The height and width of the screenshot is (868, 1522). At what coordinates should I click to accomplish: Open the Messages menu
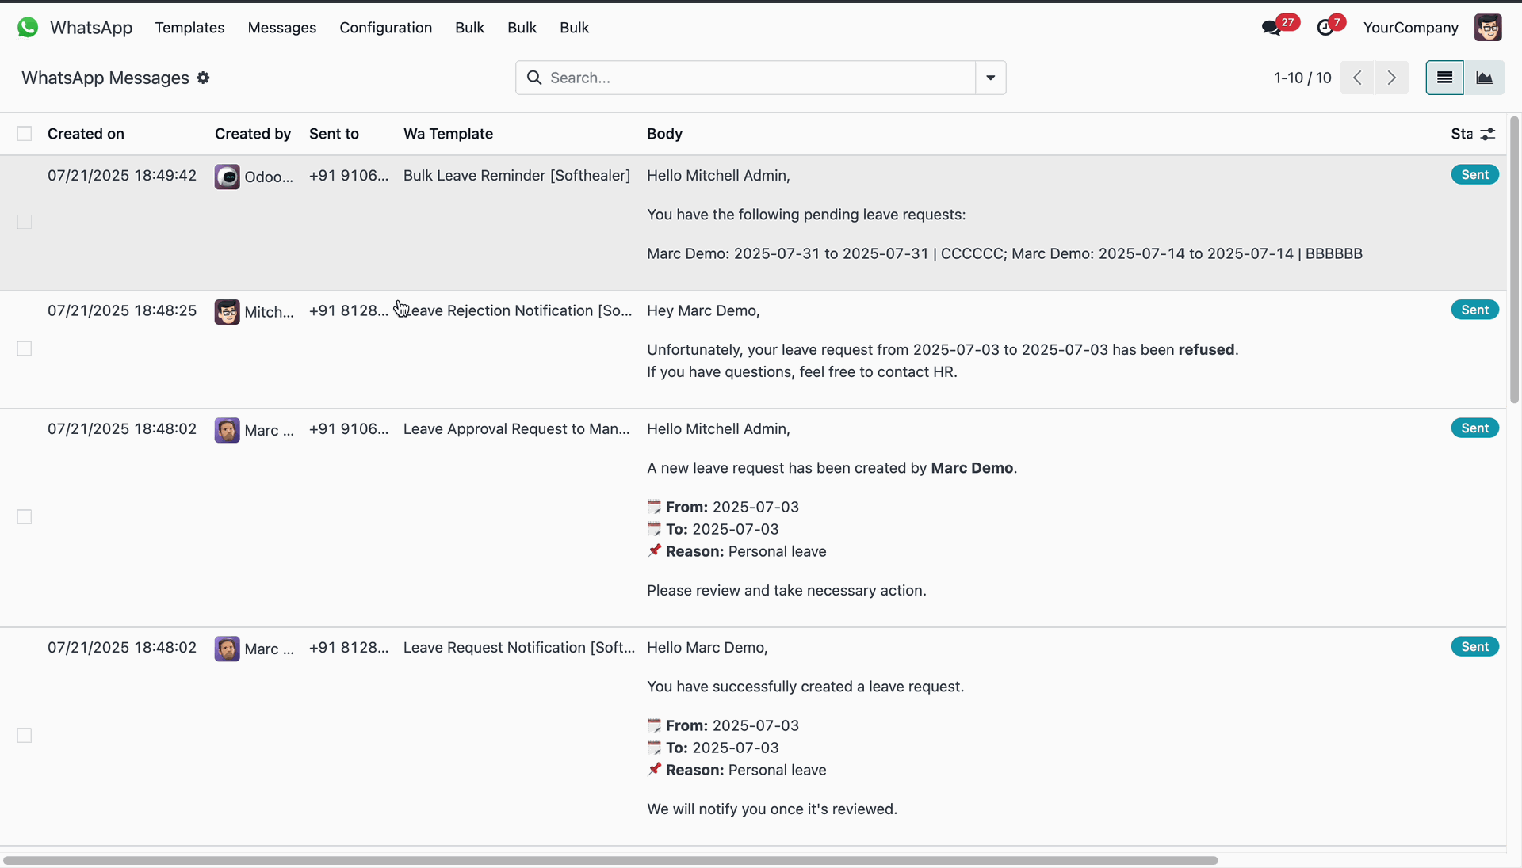point(281,28)
